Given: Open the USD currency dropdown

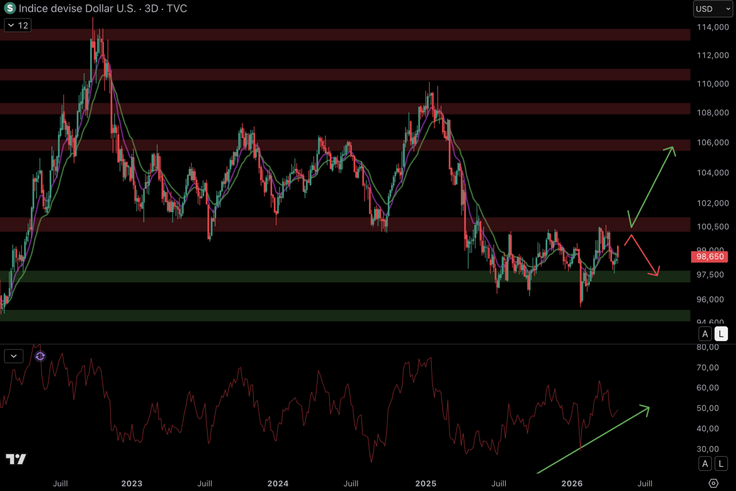Looking at the screenshot, I should point(712,9).
